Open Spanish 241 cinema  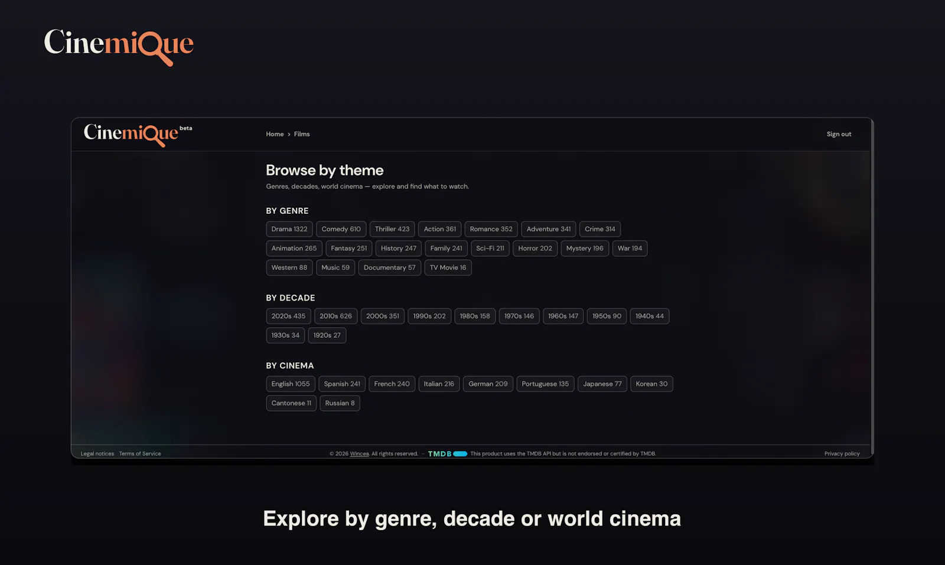(342, 384)
